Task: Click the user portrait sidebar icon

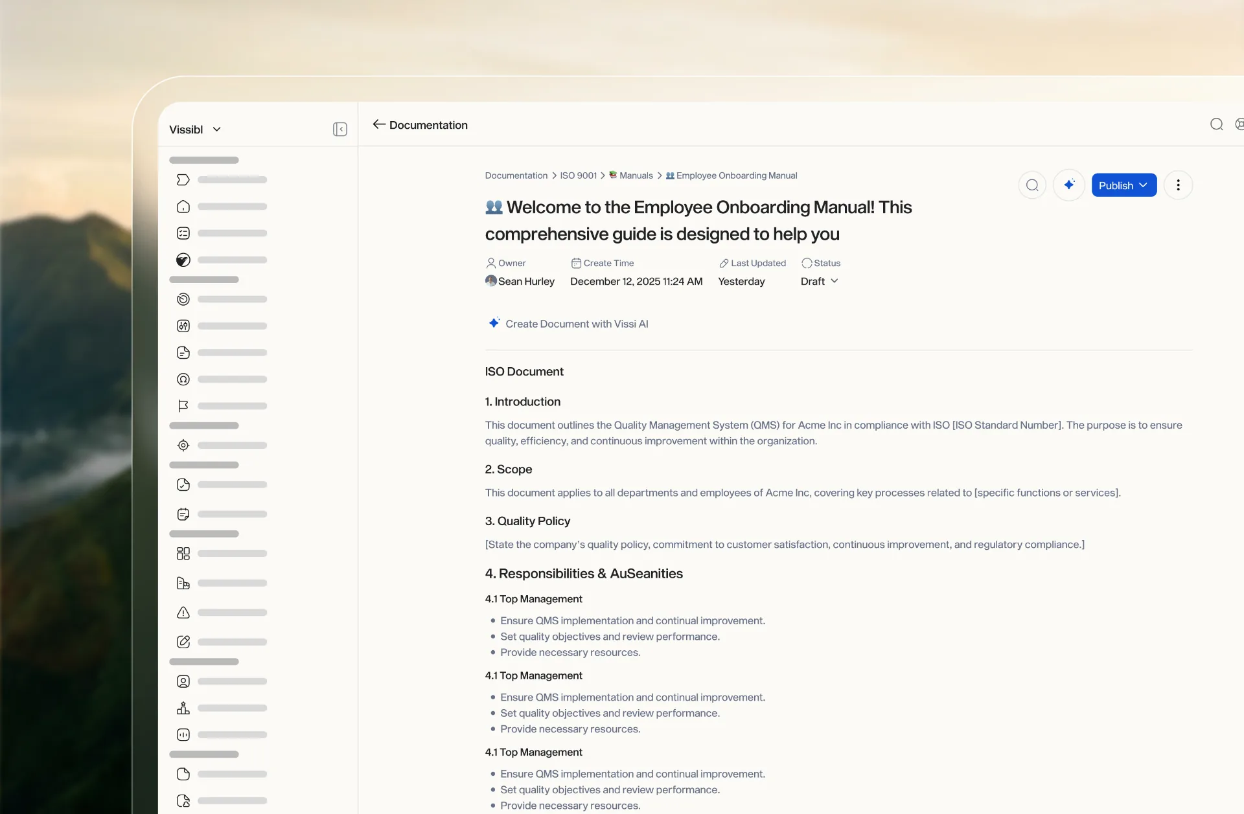Action: tap(183, 681)
